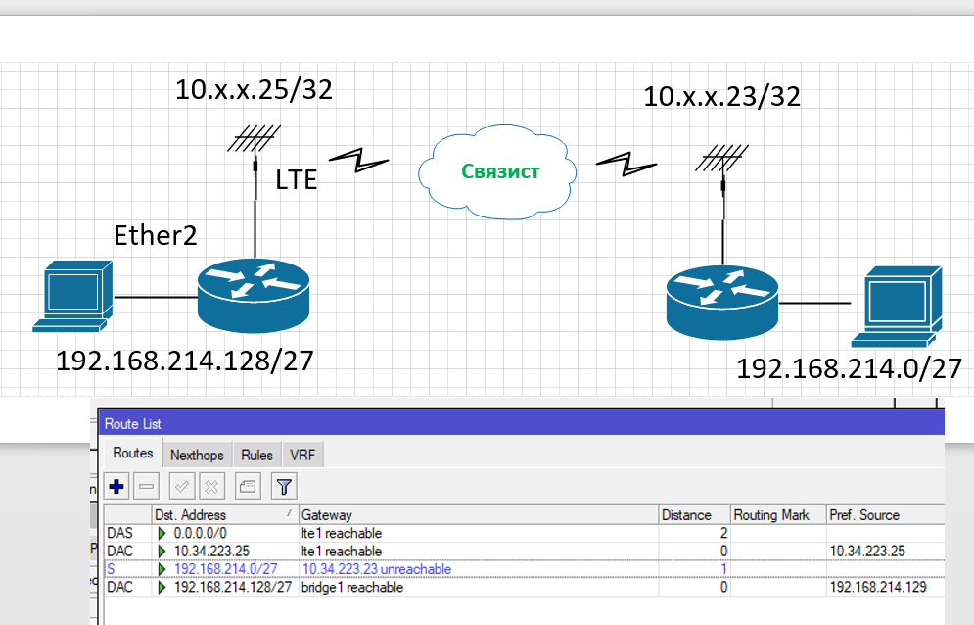Click the Distance column header

(694, 515)
